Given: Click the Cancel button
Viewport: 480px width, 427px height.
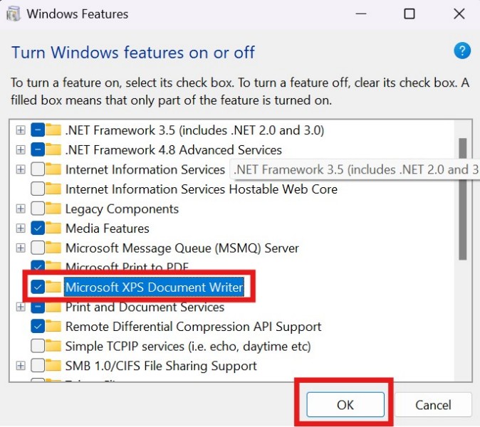Looking at the screenshot, I should 433,405.
